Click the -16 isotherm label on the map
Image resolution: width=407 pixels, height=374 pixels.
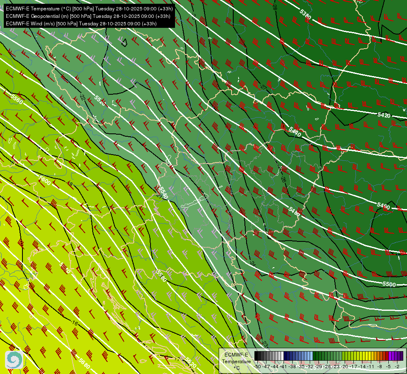74,323
